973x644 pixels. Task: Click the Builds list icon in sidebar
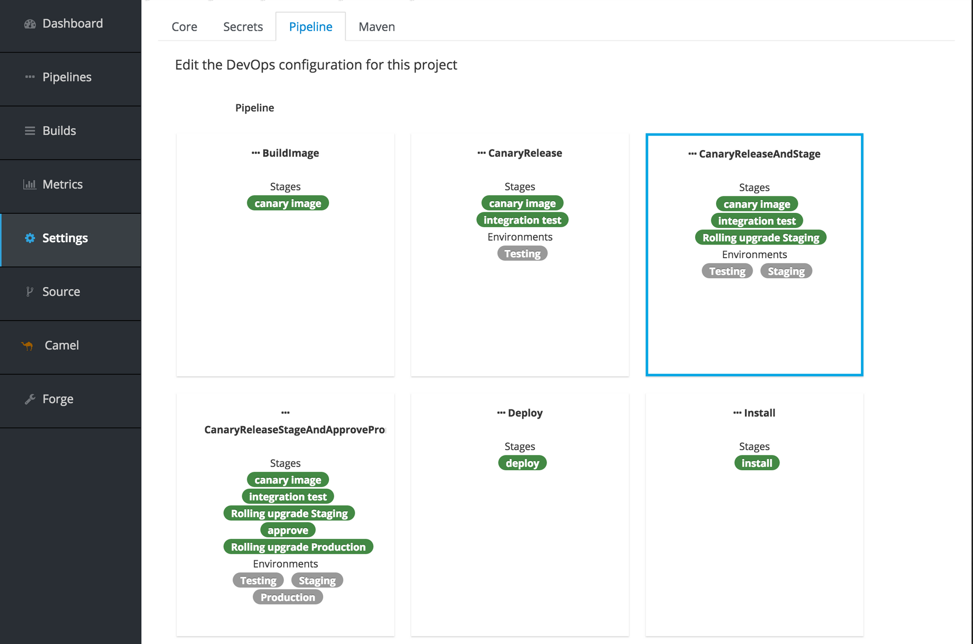click(30, 131)
